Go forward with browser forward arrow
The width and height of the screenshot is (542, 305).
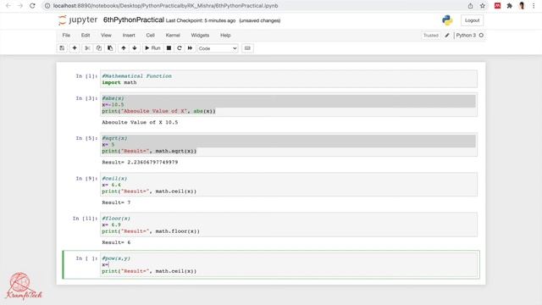tap(20, 6)
